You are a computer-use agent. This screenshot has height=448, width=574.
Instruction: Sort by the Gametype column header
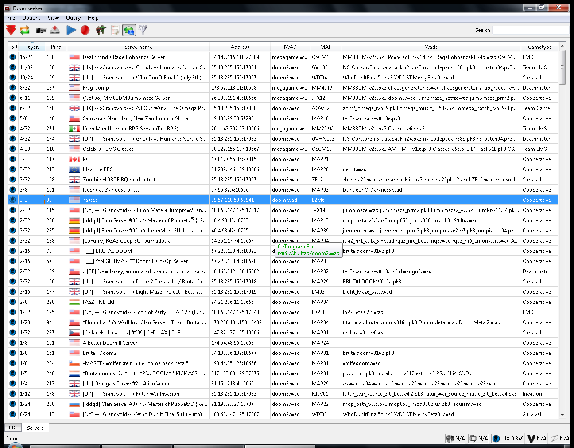(x=539, y=47)
